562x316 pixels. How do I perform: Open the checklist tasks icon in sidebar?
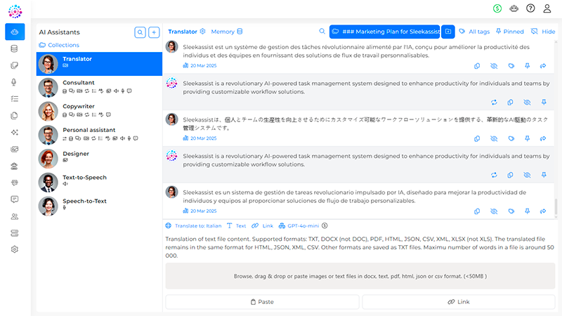tap(14, 99)
